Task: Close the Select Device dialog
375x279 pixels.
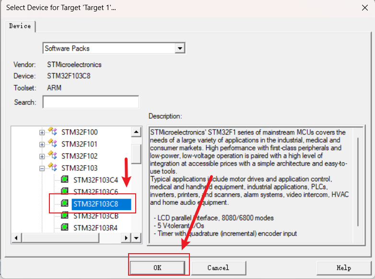Action: 365,8
